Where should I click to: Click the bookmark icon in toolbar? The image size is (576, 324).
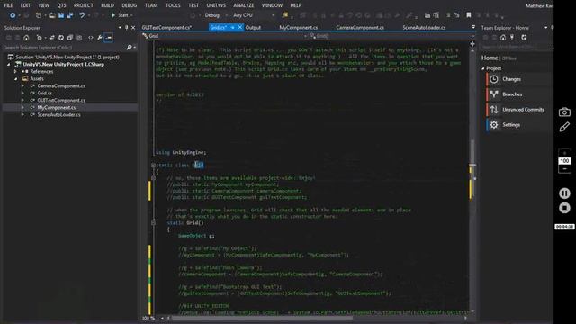point(468,15)
